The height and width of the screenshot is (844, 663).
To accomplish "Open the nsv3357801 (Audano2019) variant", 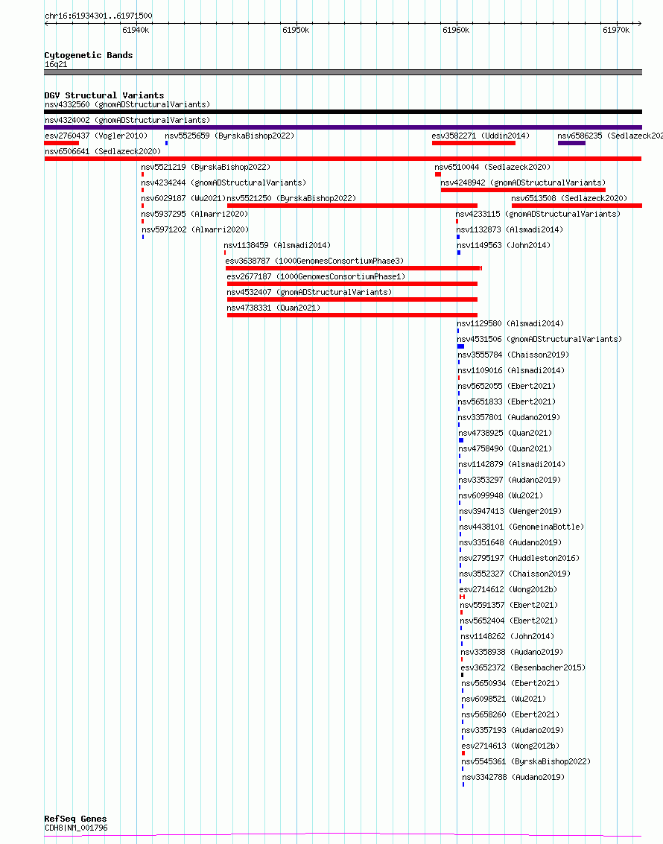I will point(509,416).
